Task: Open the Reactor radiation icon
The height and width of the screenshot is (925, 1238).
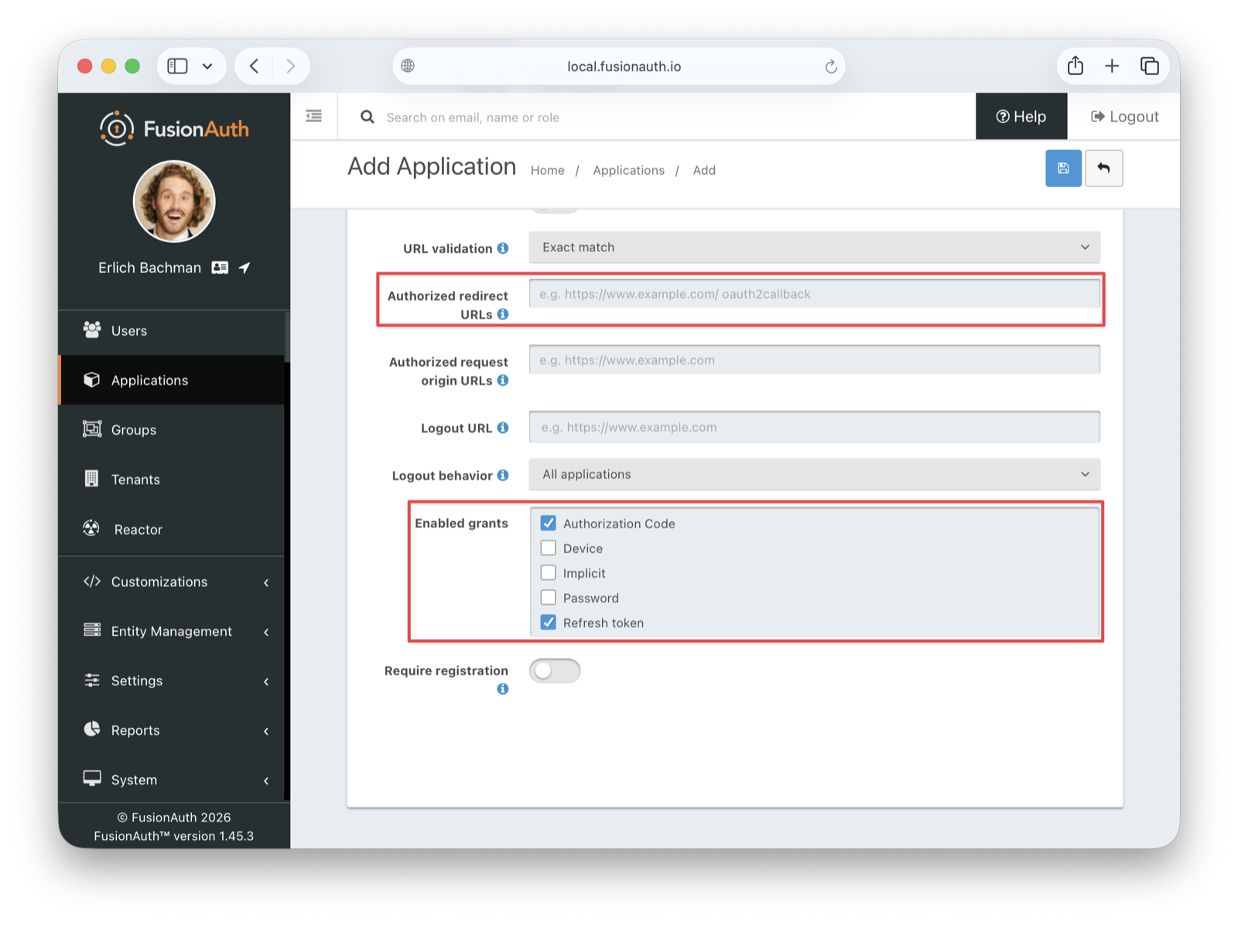Action: (92, 529)
